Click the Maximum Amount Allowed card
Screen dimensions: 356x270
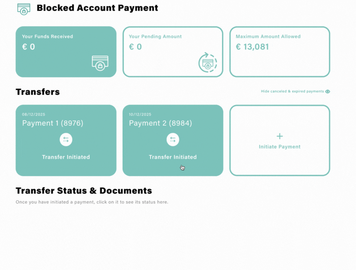pyautogui.click(x=279, y=51)
